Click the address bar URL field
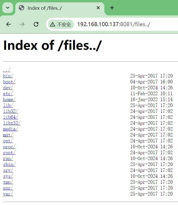The width and height of the screenshot is (178, 205). coord(123,24)
